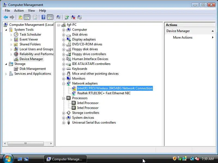218x163 pixels.
Task: Click left pane scrollbar left arrow
Action: tap(5, 143)
